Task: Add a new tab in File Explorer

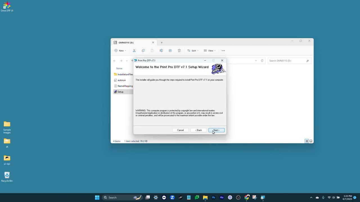Action: [x=162, y=43]
